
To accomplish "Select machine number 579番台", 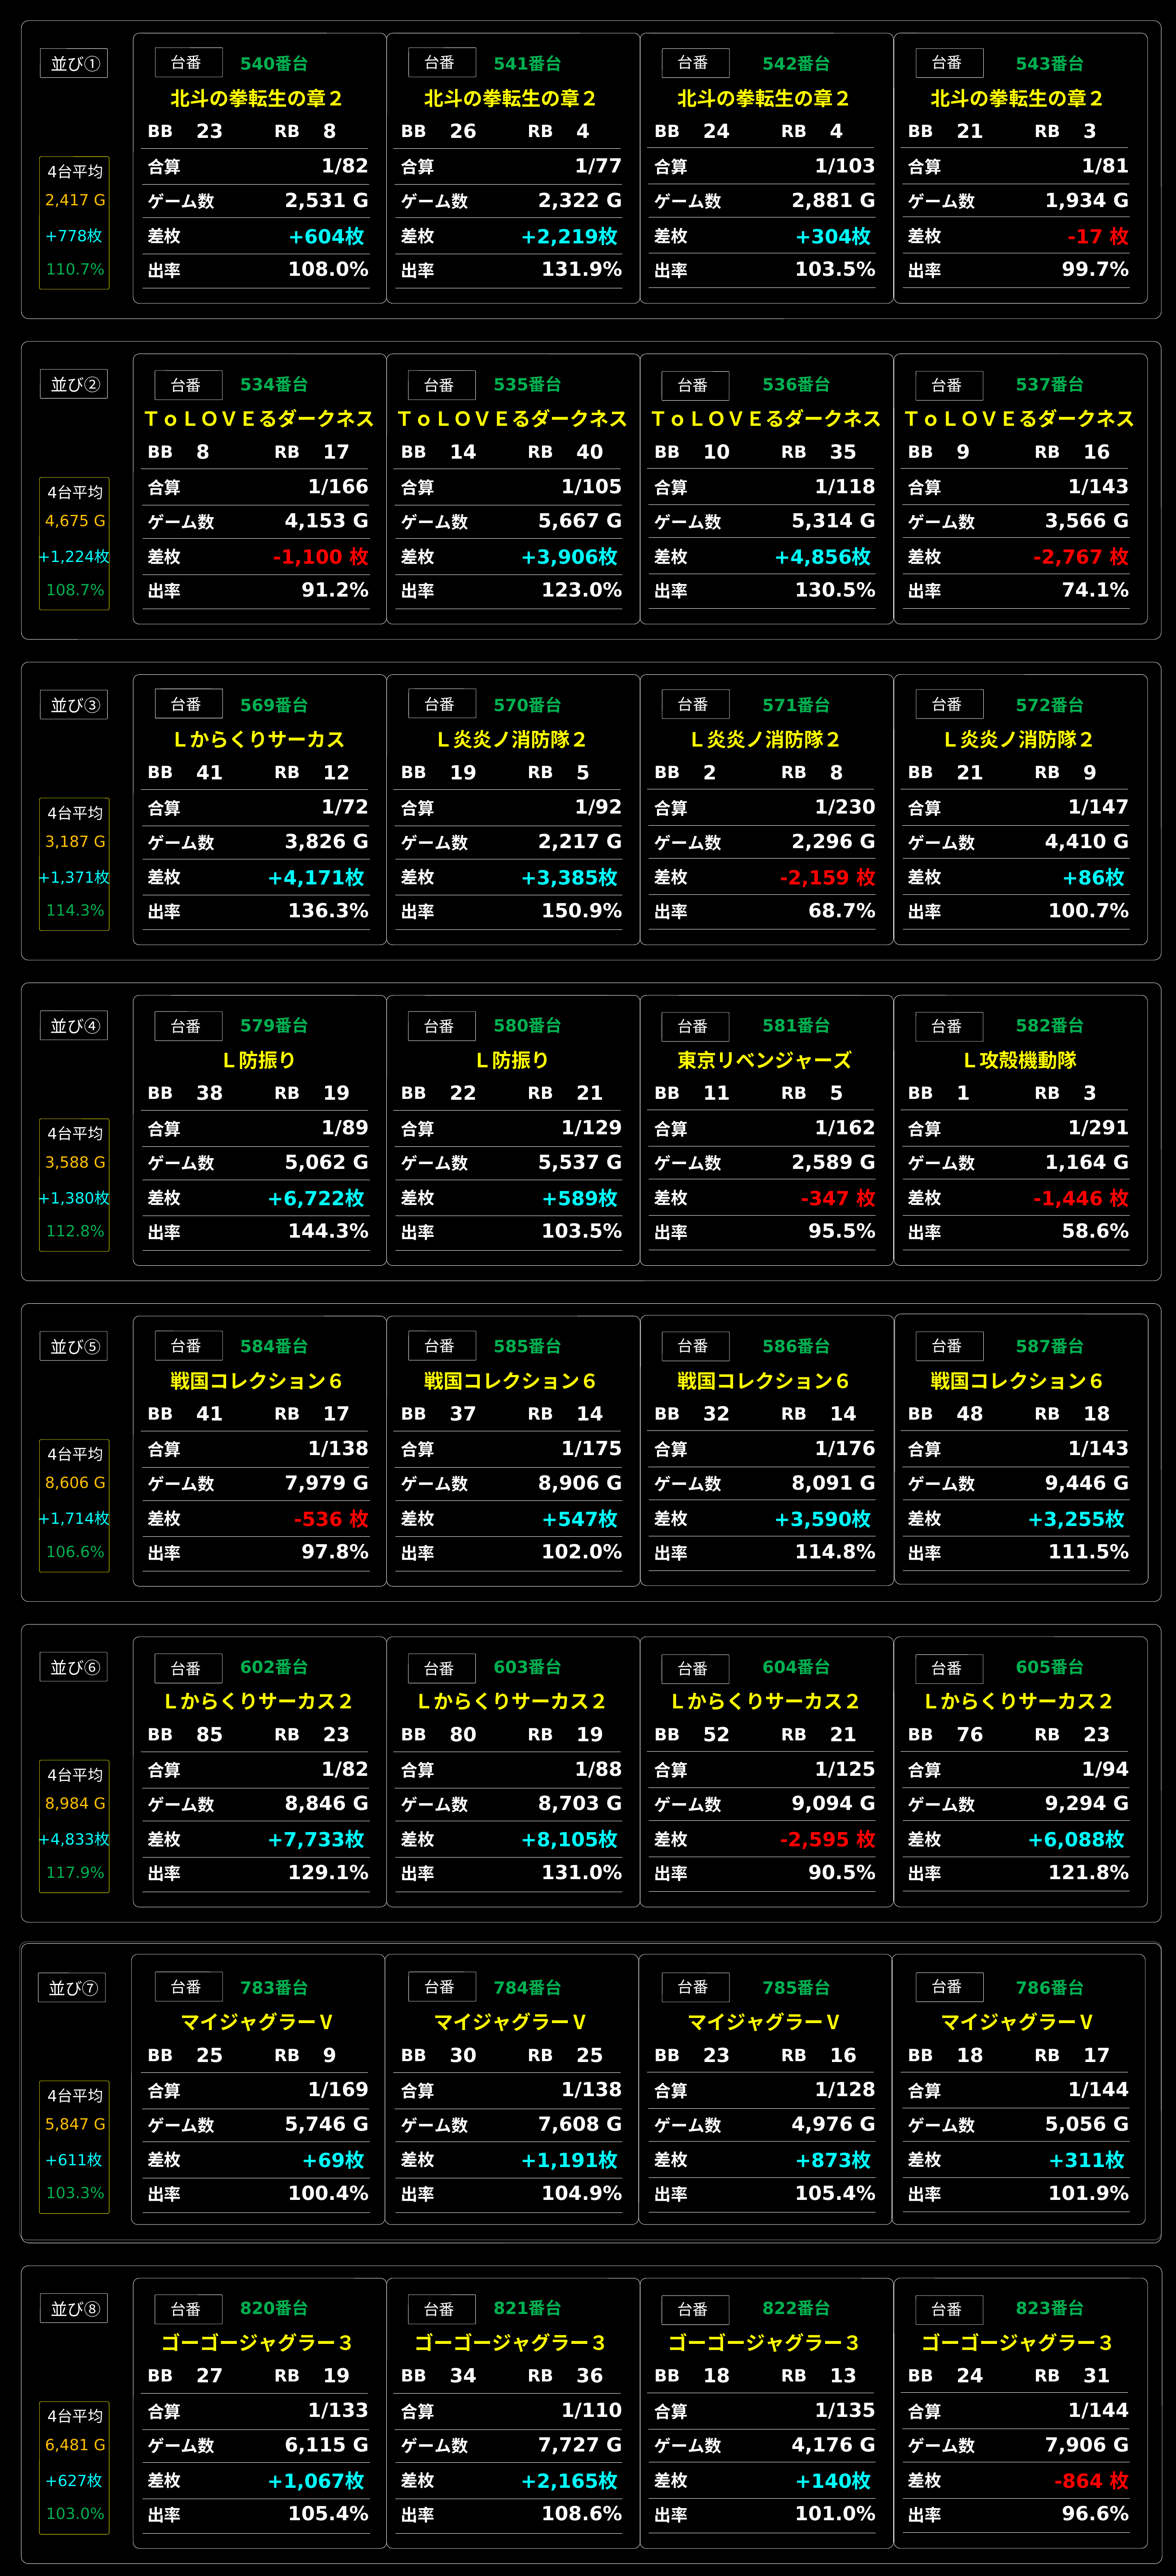I will tap(273, 1026).
